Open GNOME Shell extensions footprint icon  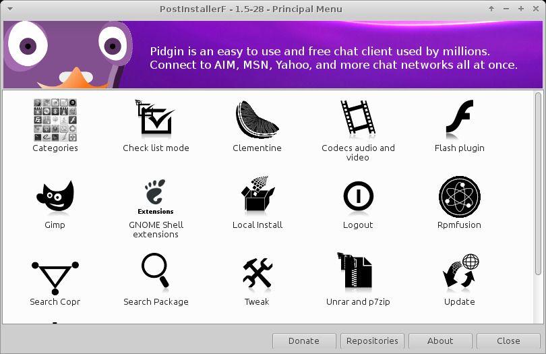(x=155, y=196)
